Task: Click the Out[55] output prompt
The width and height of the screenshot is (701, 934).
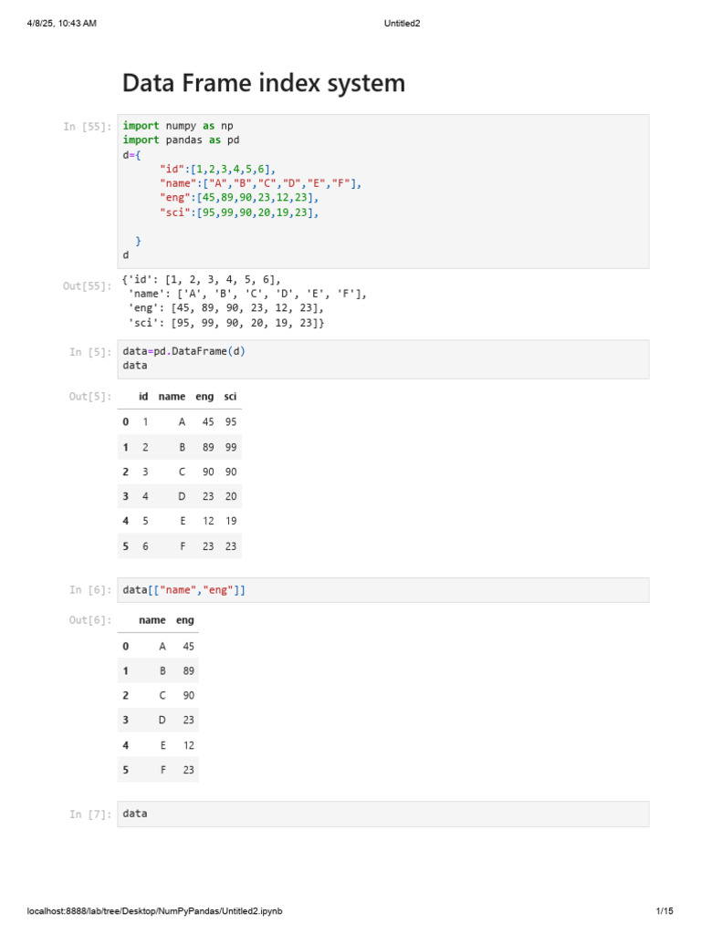Action: pos(88,286)
